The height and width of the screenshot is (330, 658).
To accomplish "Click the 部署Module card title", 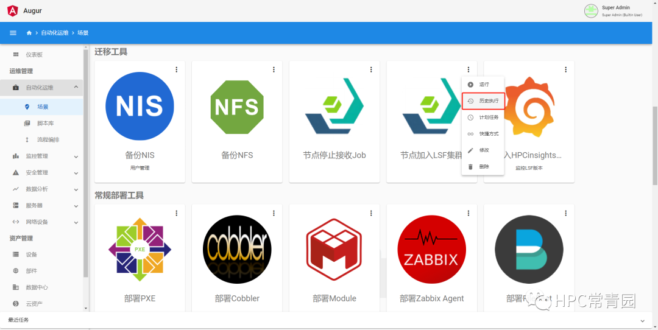I will (x=334, y=298).
